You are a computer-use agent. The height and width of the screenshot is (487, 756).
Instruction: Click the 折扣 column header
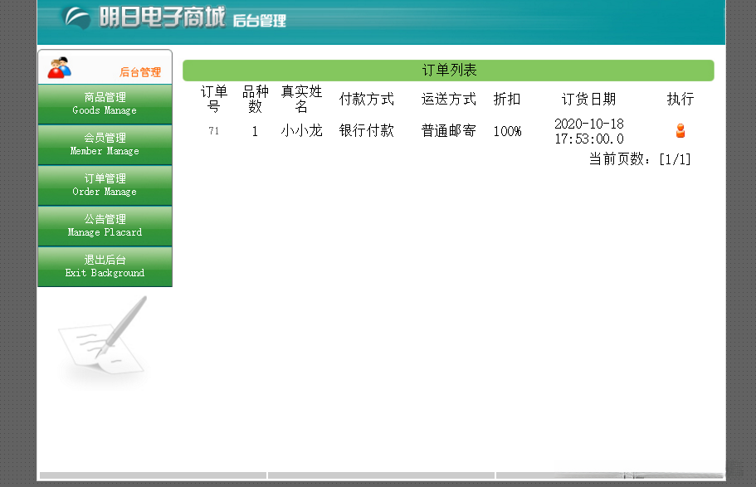[x=507, y=99]
